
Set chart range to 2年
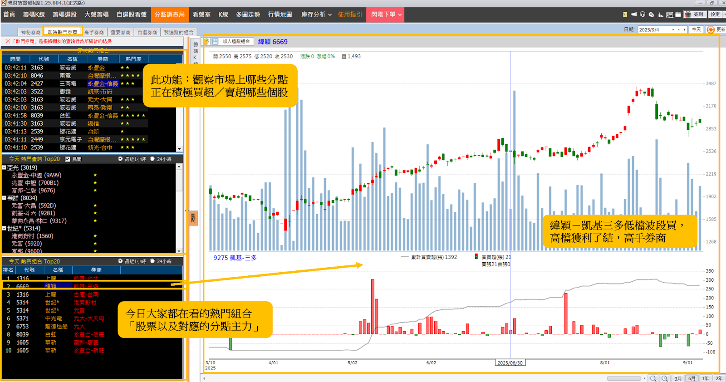tap(719, 378)
